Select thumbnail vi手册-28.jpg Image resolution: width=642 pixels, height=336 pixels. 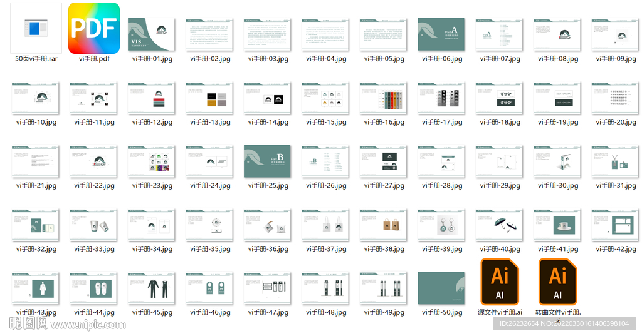pyautogui.click(x=441, y=161)
